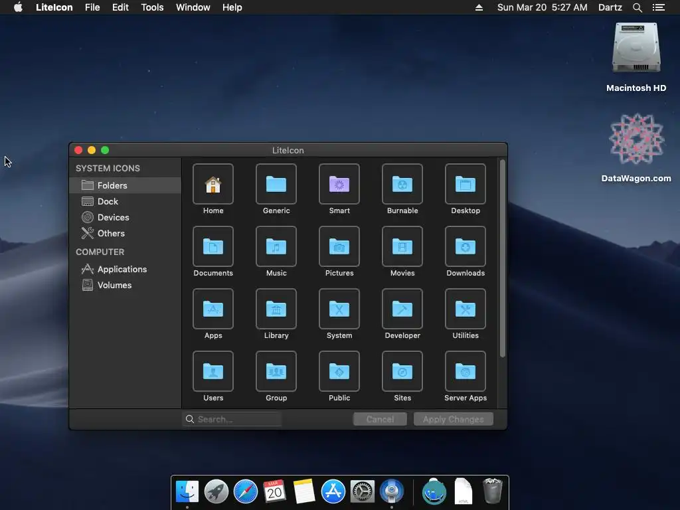The image size is (680, 510).
Task: Click the Cancel button
Action: (380, 419)
